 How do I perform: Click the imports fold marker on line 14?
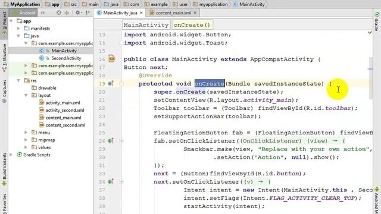(121, 43)
